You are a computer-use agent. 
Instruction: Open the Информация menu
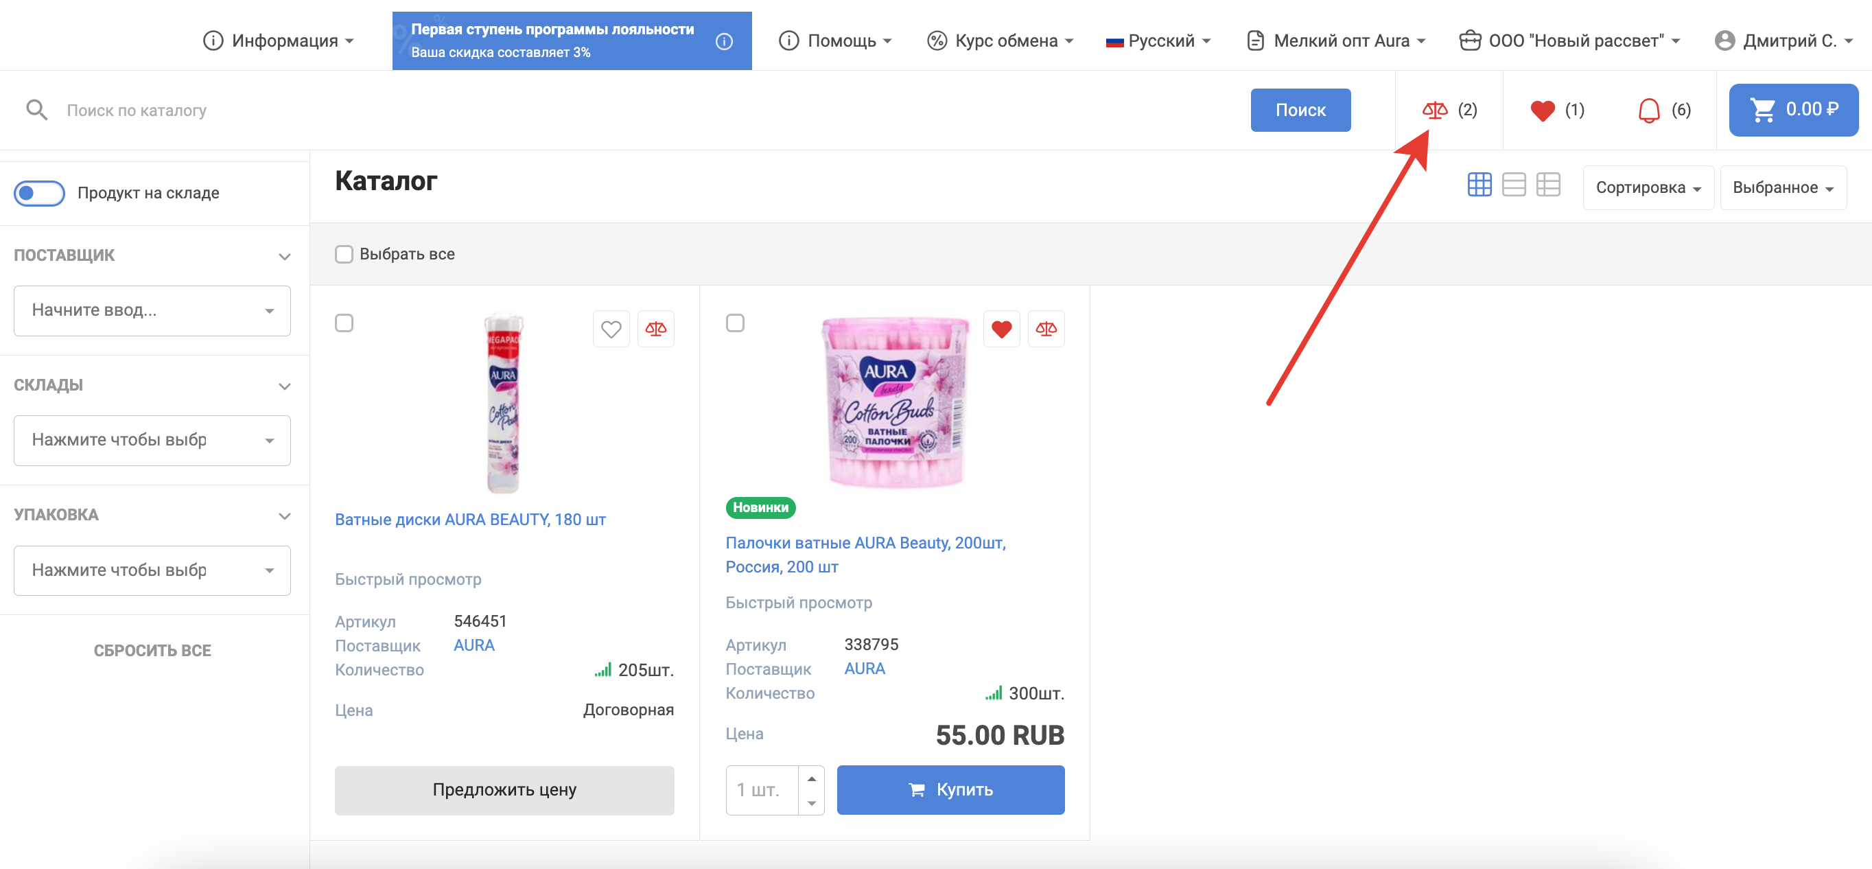[279, 40]
